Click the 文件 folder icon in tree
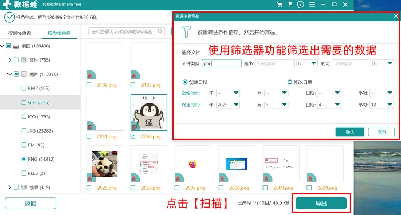The image size is (401, 215). pyautogui.click(x=24, y=60)
